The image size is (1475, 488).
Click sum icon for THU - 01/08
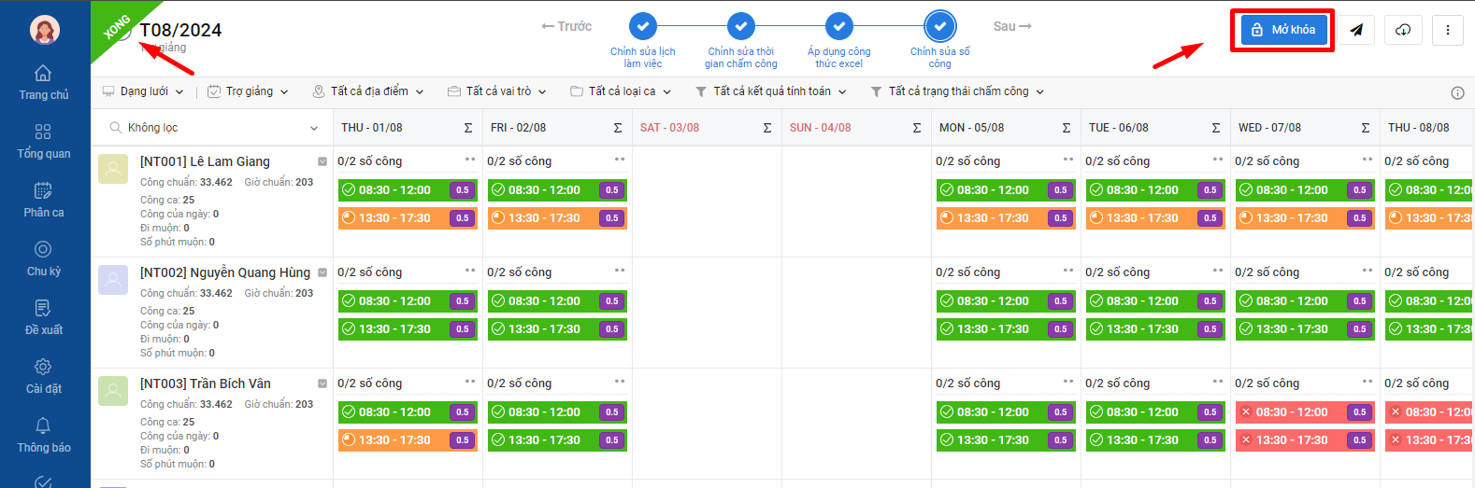(x=468, y=128)
